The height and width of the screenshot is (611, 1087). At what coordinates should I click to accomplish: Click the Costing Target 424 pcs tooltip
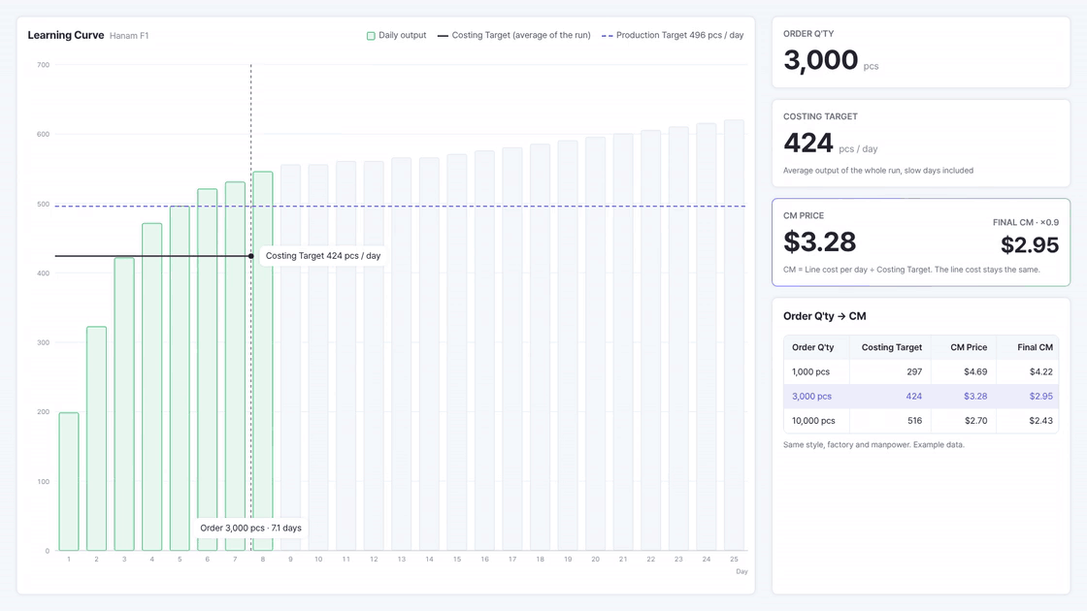coord(323,256)
